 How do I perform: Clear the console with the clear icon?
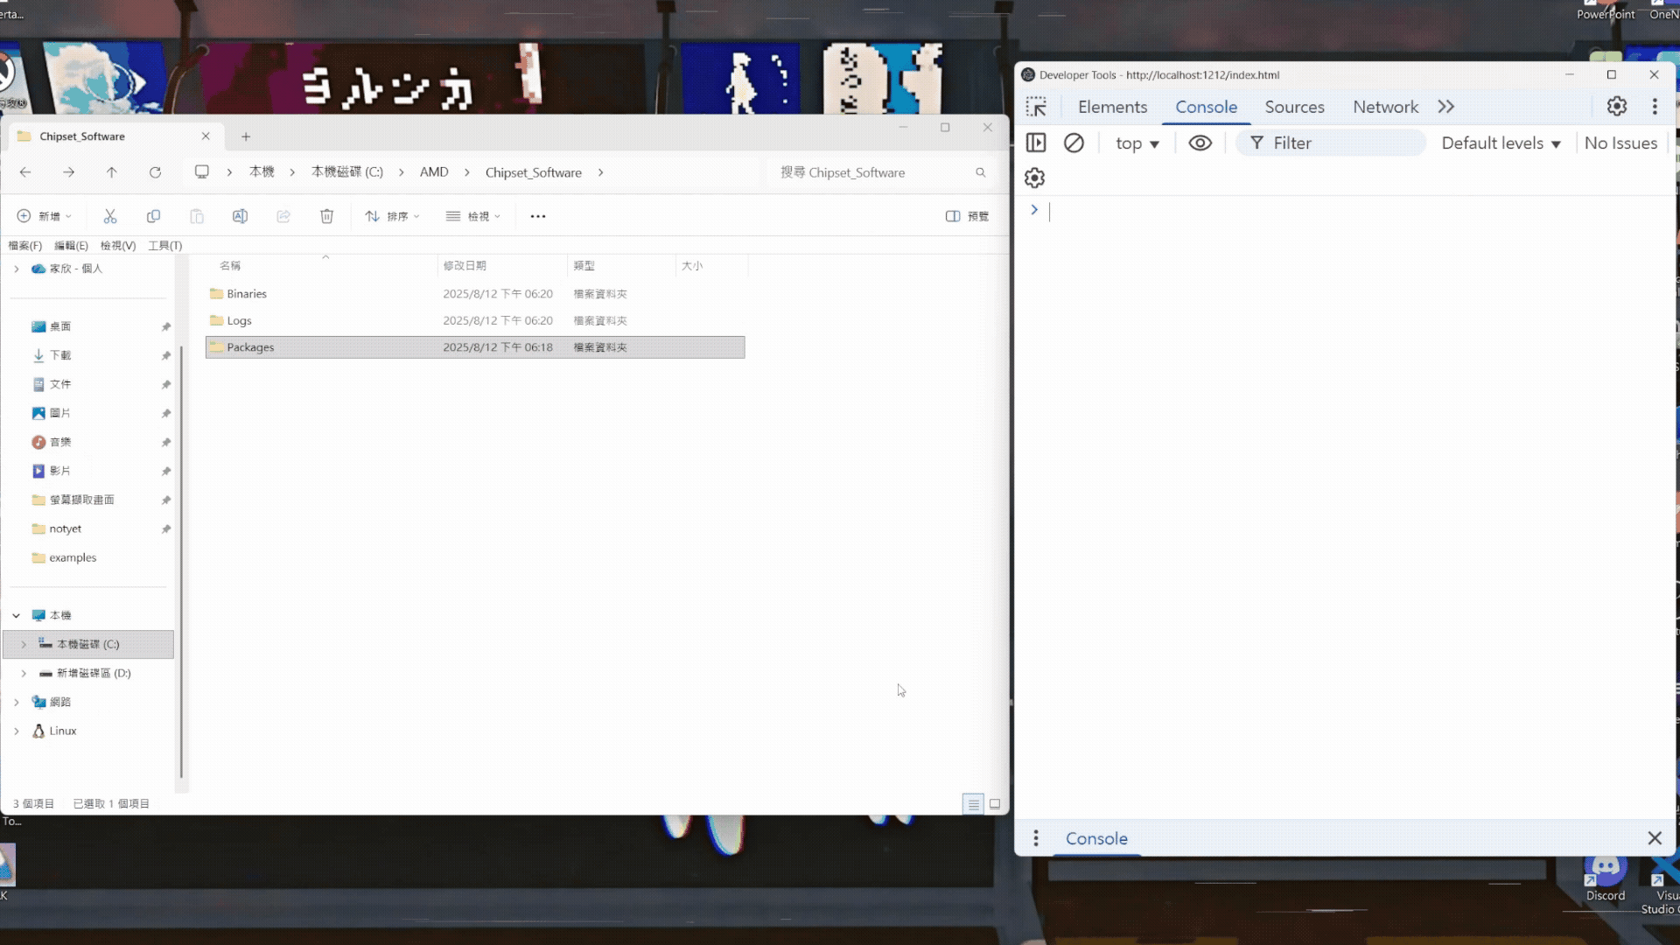click(x=1074, y=143)
